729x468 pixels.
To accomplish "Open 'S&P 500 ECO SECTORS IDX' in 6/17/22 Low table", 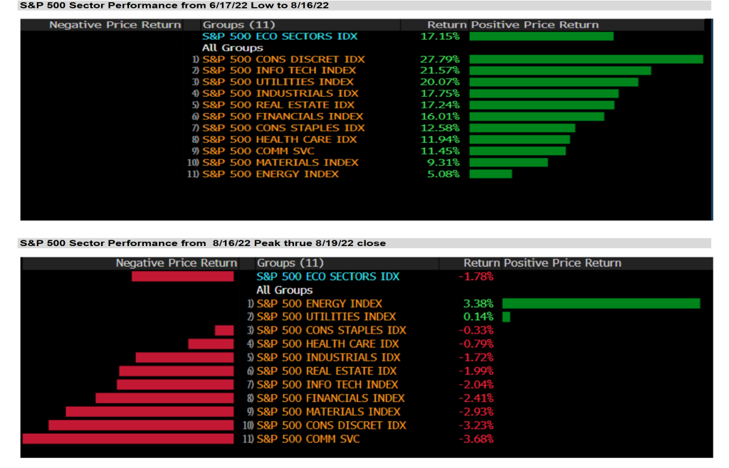I will tap(280, 36).
